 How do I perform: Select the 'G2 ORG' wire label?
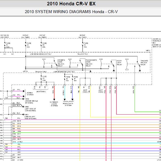[x=17, y=124]
